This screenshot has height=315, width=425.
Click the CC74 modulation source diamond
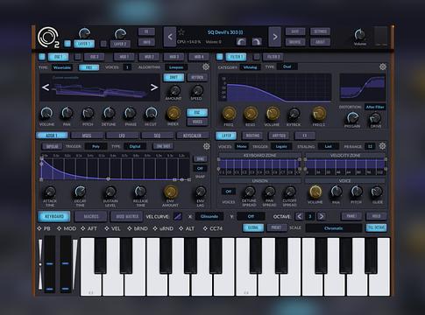[205, 228]
